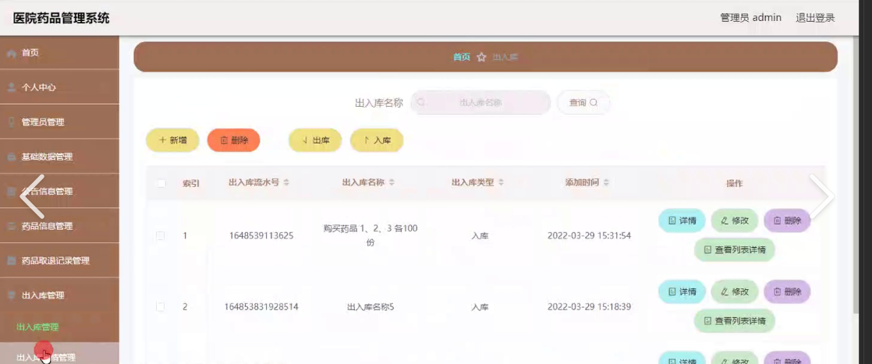Open 详情 for 出入库名称5 row
Image resolution: width=872 pixels, height=364 pixels.
(682, 292)
